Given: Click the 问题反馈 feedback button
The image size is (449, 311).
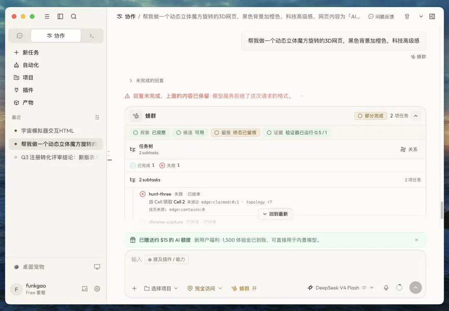Looking at the screenshot, I should (381, 17).
